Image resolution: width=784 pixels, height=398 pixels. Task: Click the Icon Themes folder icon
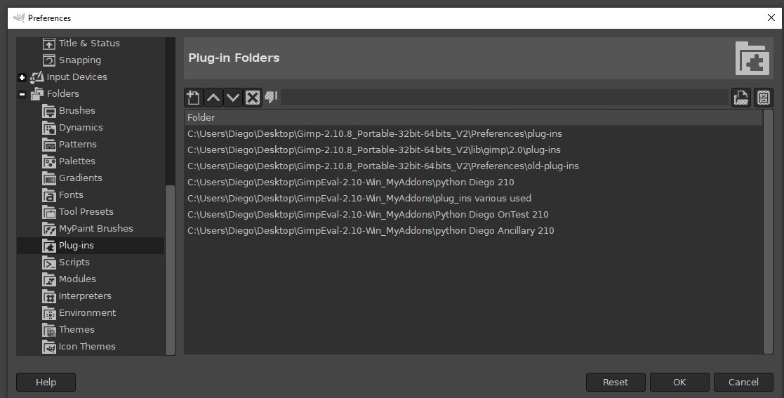[49, 347]
